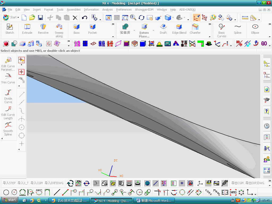Open Edit Curve Length tool
The width and height of the screenshot is (272, 204).
point(8,113)
